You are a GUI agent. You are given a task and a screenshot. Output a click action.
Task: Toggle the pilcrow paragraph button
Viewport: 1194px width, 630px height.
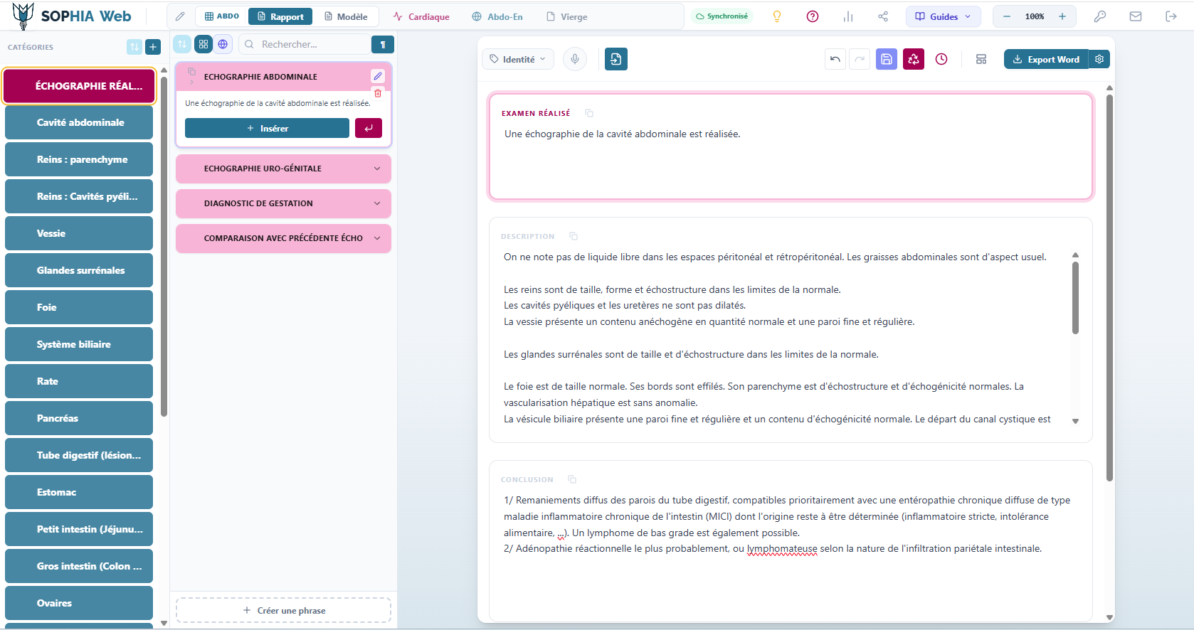[383, 44]
